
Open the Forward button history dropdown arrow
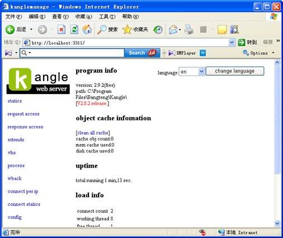click(51, 29)
